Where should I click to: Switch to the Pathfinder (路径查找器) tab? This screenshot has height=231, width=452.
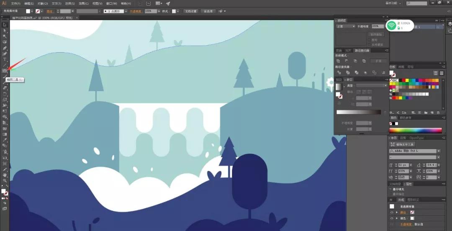click(362, 51)
